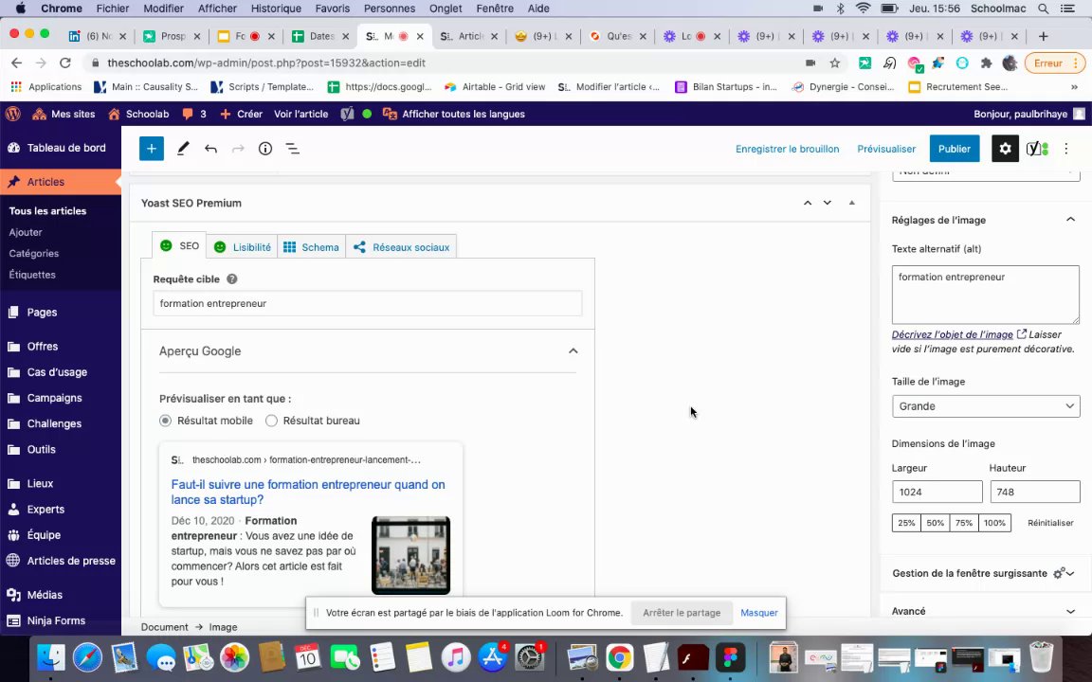
Task: Open the Réseaux sociaux tab
Action: [x=401, y=247]
